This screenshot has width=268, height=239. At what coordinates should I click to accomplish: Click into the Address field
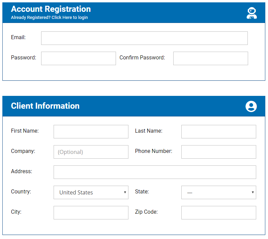tap(155, 172)
